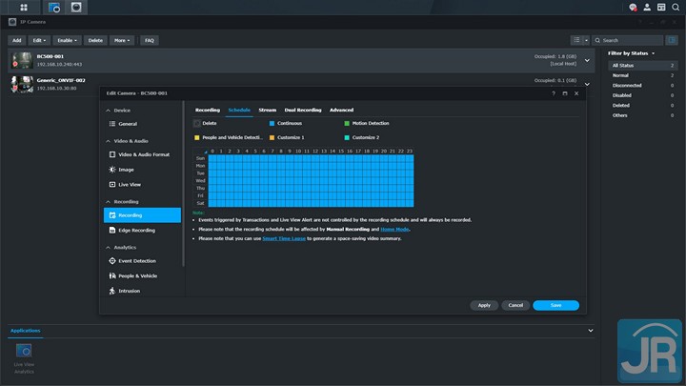This screenshot has height=386, width=686.
Task: Click the Save button
Action: (555, 305)
